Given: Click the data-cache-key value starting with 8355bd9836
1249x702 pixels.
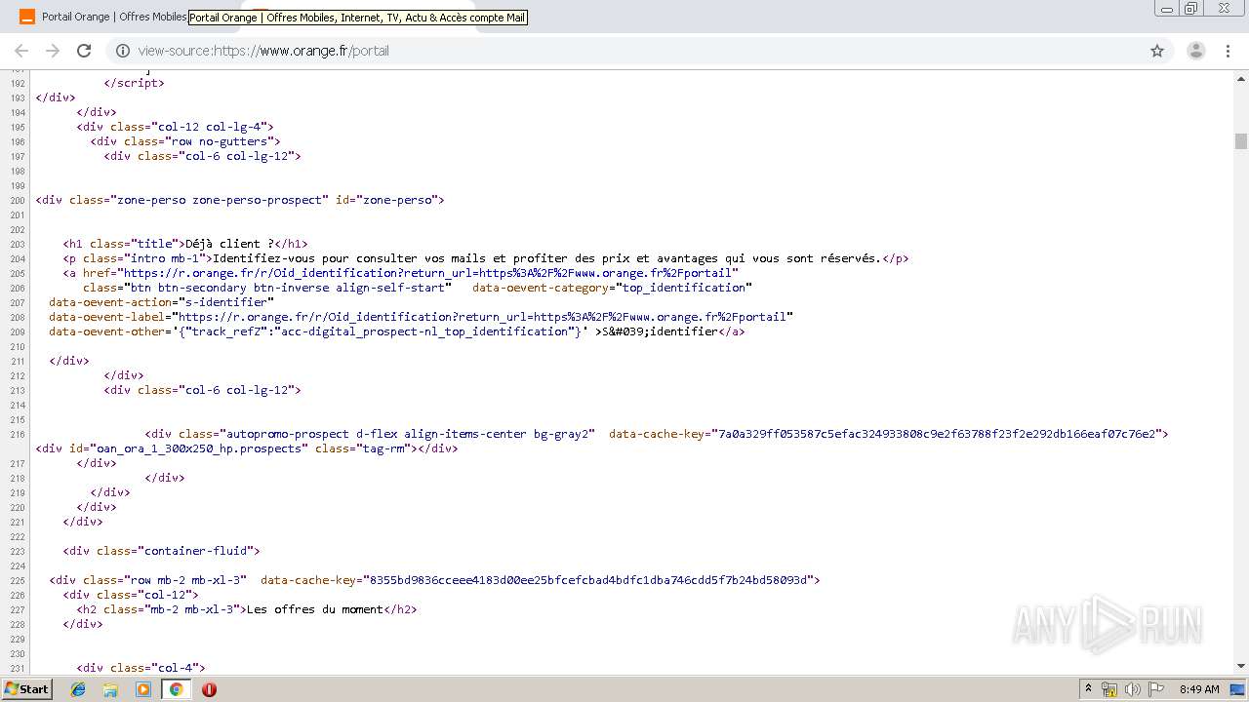Looking at the screenshot, I should (587, 580).
